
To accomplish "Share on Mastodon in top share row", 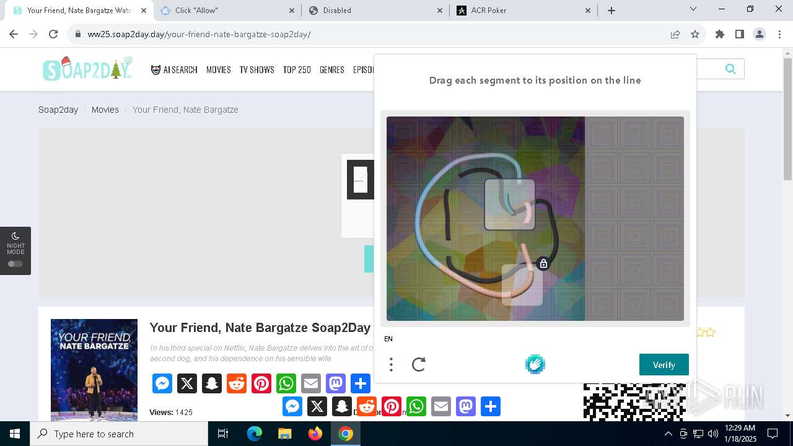I will (x=336, y=383).
